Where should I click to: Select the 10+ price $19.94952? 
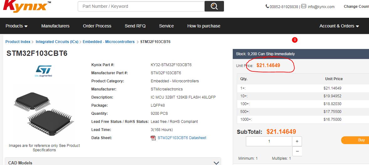click(332, 96)
